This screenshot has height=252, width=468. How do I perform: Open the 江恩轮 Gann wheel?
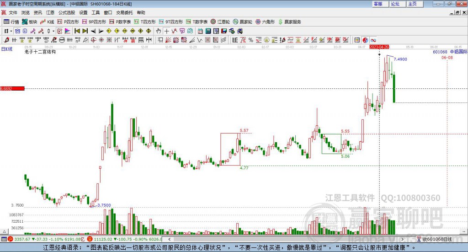click(x=220, y=22)
